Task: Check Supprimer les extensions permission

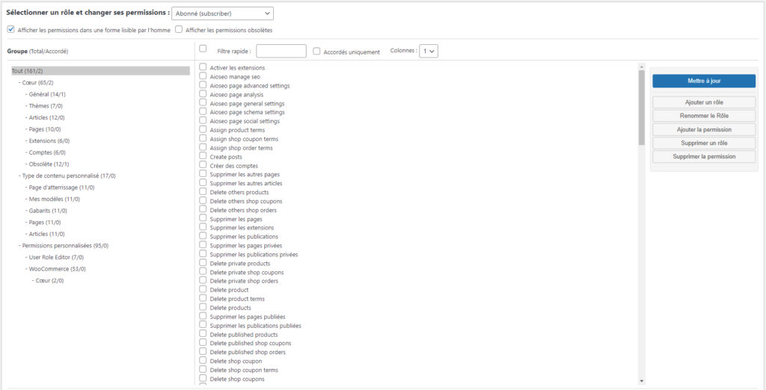Action: [x=203, y=227]
